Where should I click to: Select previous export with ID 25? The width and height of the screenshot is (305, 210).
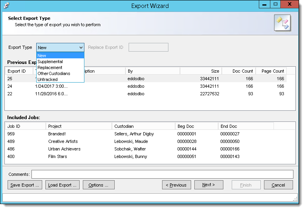click(x=147, y=79)
